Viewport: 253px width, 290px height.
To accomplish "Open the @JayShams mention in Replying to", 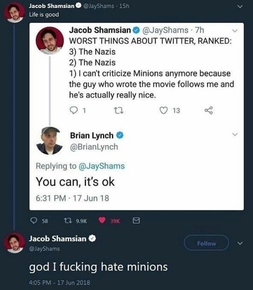I will coord(102,166).
